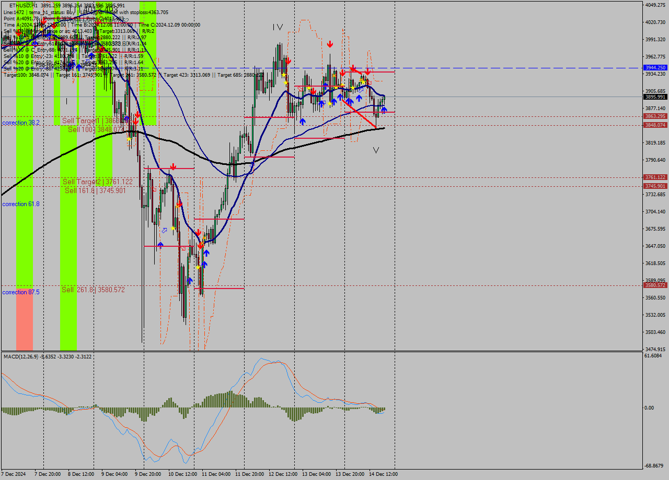Image resolution: width=669 pixels, height=480 pixels.
Task: Click the '12 Dec 12:00' time axis label
Action: (283, 474)
